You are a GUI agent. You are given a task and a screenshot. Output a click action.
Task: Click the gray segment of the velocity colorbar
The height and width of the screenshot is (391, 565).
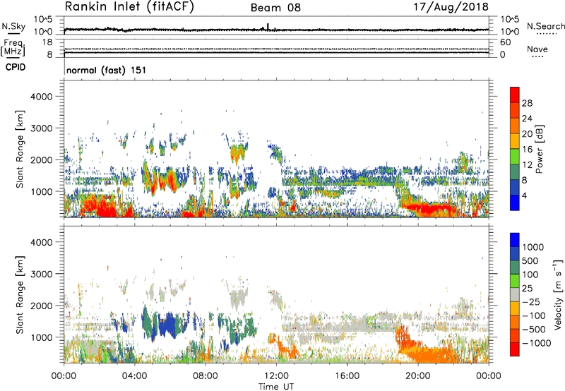(515, 295)
